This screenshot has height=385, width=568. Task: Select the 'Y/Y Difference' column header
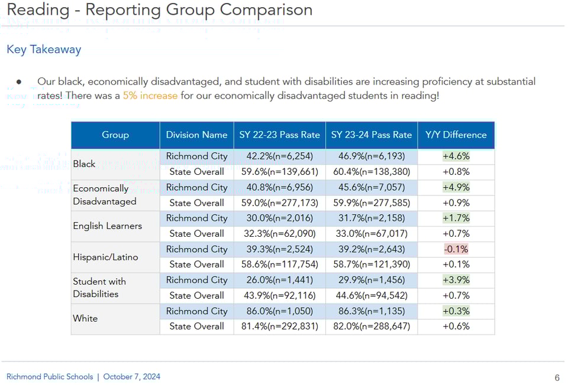pyautogui.click(x=456, y=135)
